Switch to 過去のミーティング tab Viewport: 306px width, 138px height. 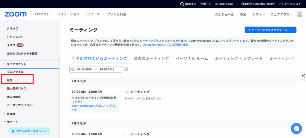151,58
